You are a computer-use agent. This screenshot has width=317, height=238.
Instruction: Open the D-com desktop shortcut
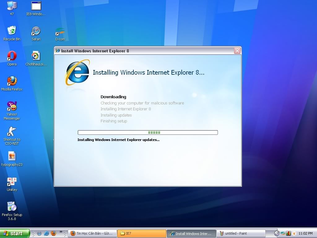[60, 31]
